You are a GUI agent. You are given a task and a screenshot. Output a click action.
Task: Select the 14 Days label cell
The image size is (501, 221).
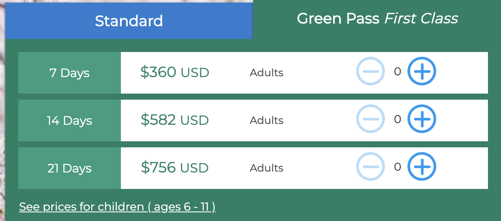click(x=69, y=120)
